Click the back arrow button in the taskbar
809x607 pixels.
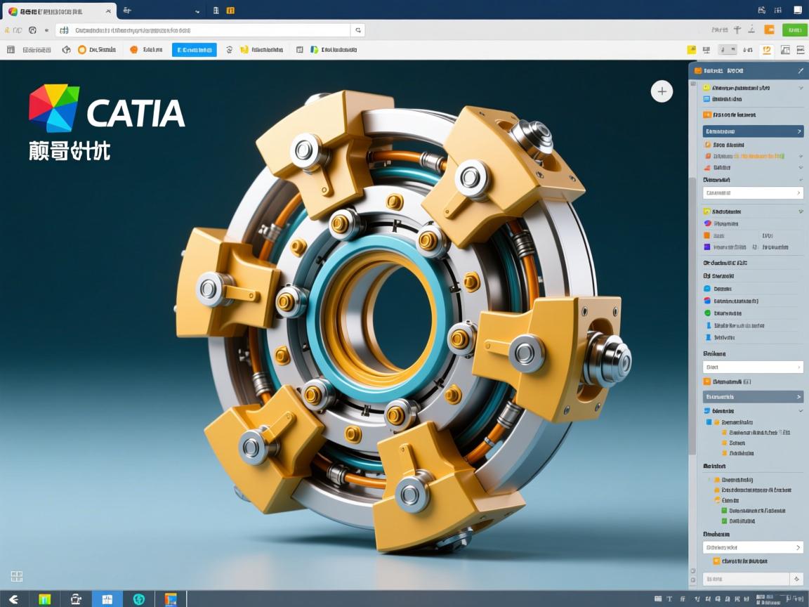tap(13, 599)
